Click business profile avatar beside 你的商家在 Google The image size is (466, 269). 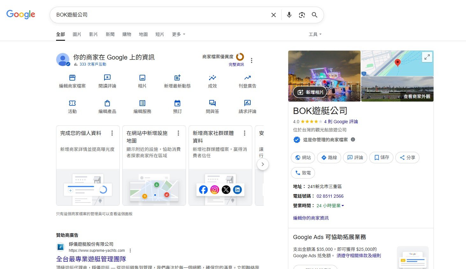point(63,60)
